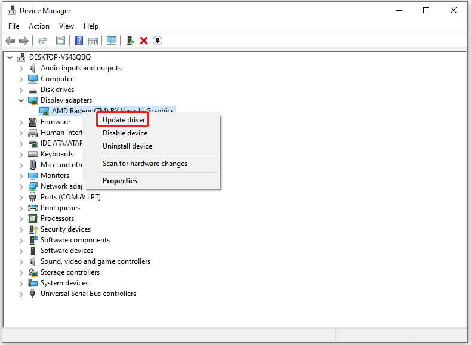Open Properties from the context menu
Screen dimensions: 471x345
coord(120,181)
